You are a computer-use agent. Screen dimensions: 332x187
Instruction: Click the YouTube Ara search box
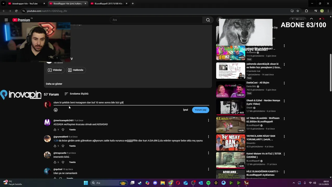pos(156,20)
